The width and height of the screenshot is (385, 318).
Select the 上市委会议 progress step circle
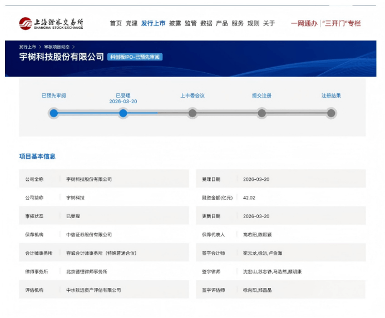coord(192,113)
